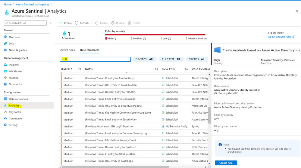Click the Medium (0) orange severity swatch
301x168 pixels.
[x=131, y=38]
